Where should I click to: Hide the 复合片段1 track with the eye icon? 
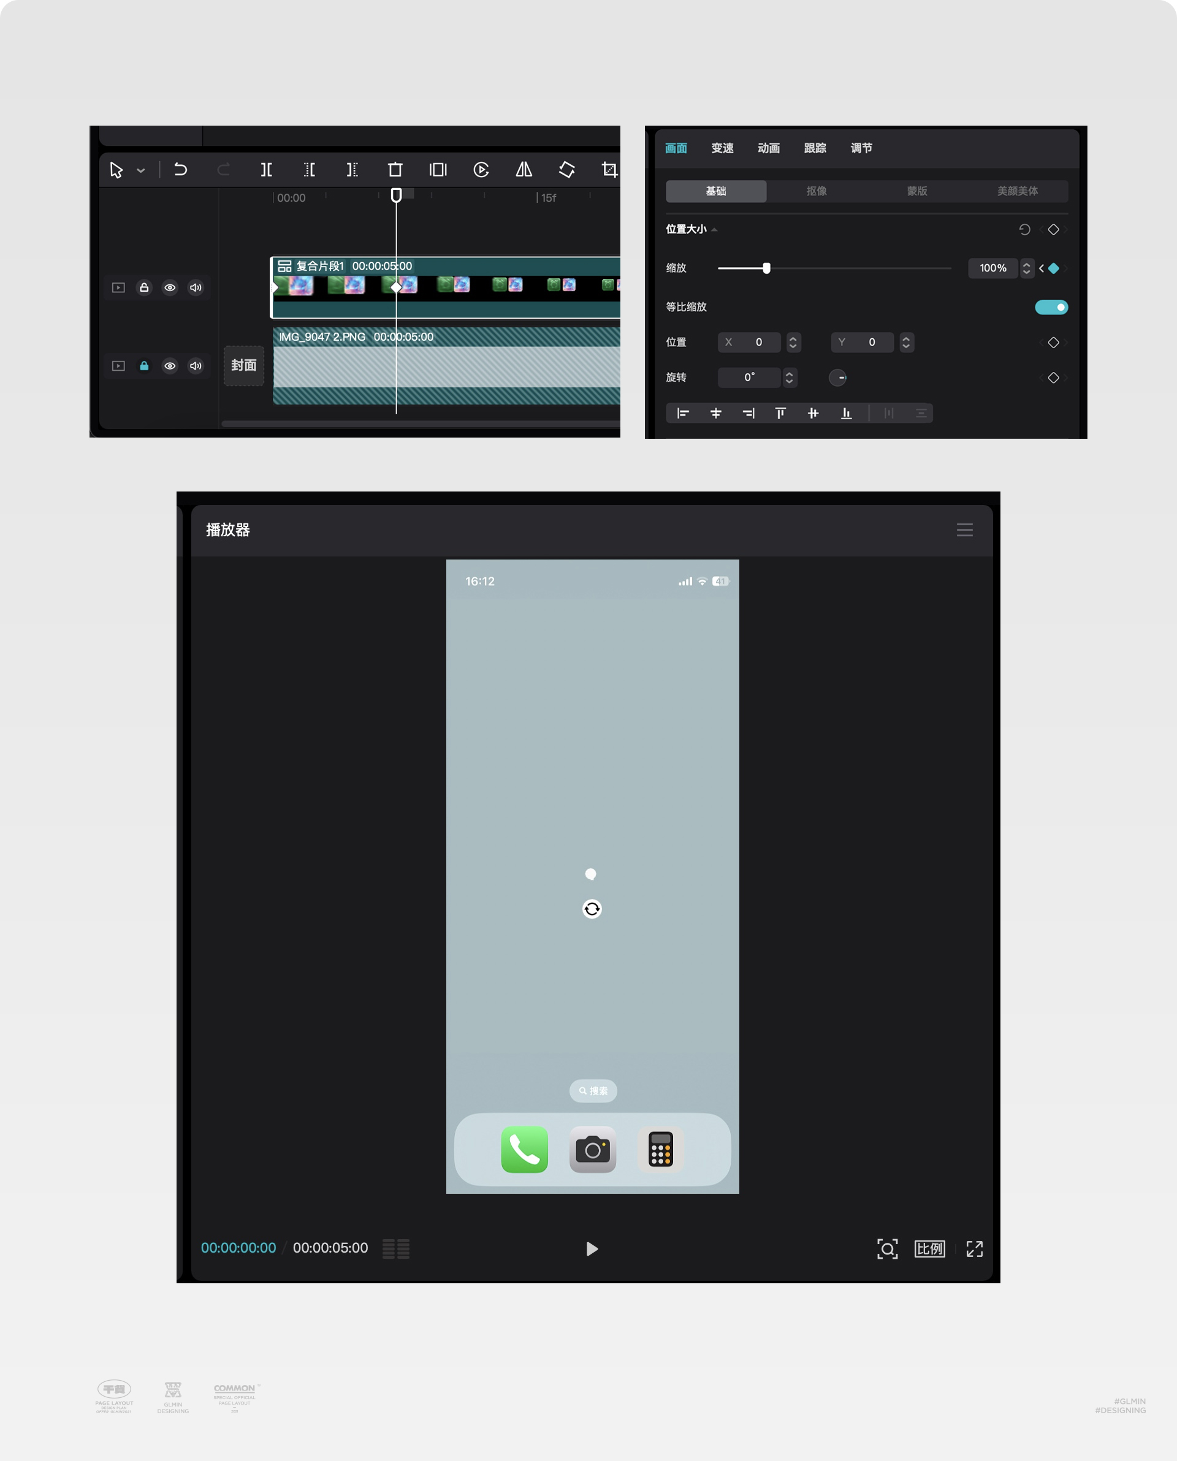170,288
